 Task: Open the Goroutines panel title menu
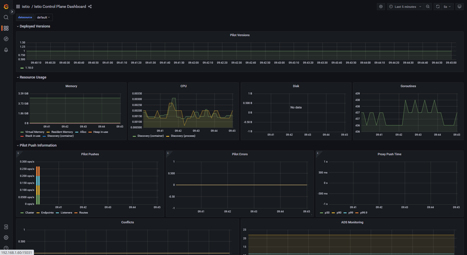[x=408, y=86]
